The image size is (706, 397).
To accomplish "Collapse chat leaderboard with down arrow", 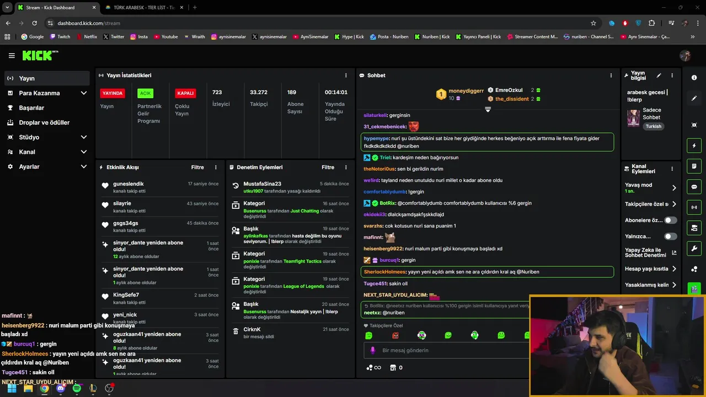I will (x=488, y=110).
